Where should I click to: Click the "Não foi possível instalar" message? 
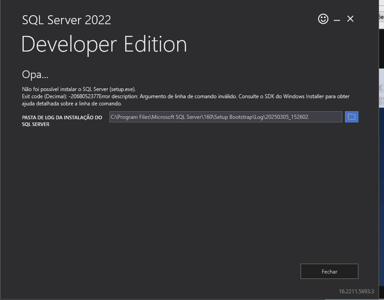coord(79,89)
